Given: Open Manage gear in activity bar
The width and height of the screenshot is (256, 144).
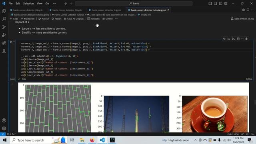Looking at the screenshot, I should [x=4, y=128].
